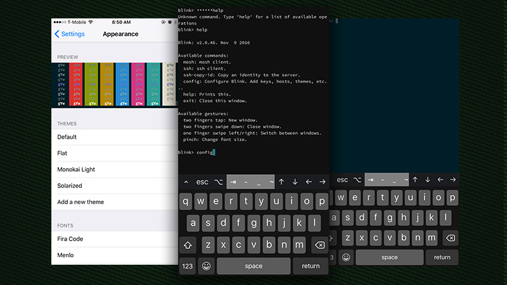Tap the emoji key on middle keyboard
Image resolution: width=507 pixels, height=285 pixels.
point(207,266)
